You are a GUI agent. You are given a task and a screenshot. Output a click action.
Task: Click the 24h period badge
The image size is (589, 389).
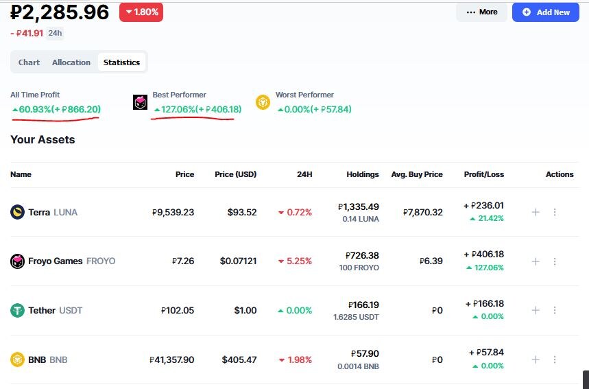click(55, 33)
